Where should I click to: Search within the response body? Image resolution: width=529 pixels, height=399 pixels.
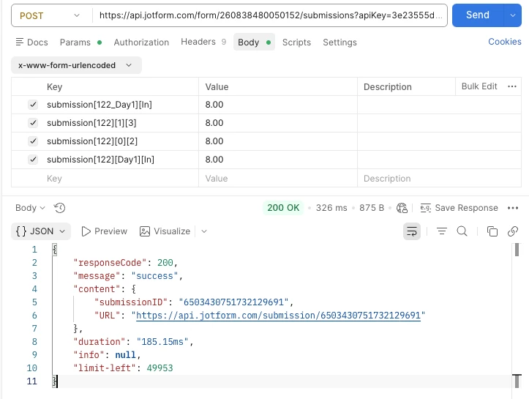click(x=462, y=231)
